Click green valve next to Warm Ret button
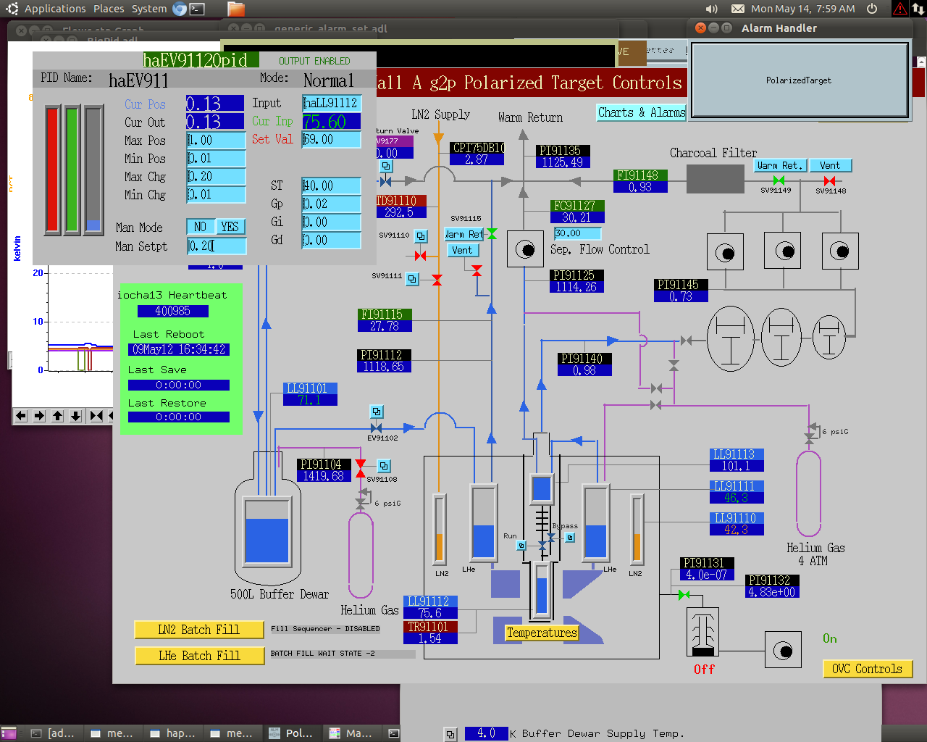The width and height of the screenshot is (927, 742). point(492,234)
